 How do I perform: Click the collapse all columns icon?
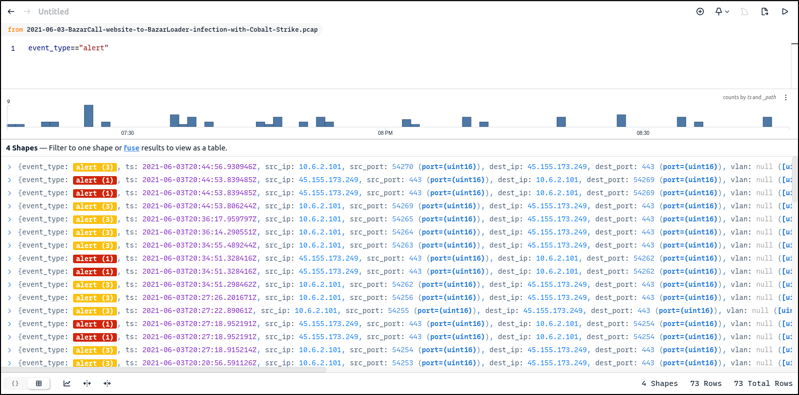click(x=107, y=383)
